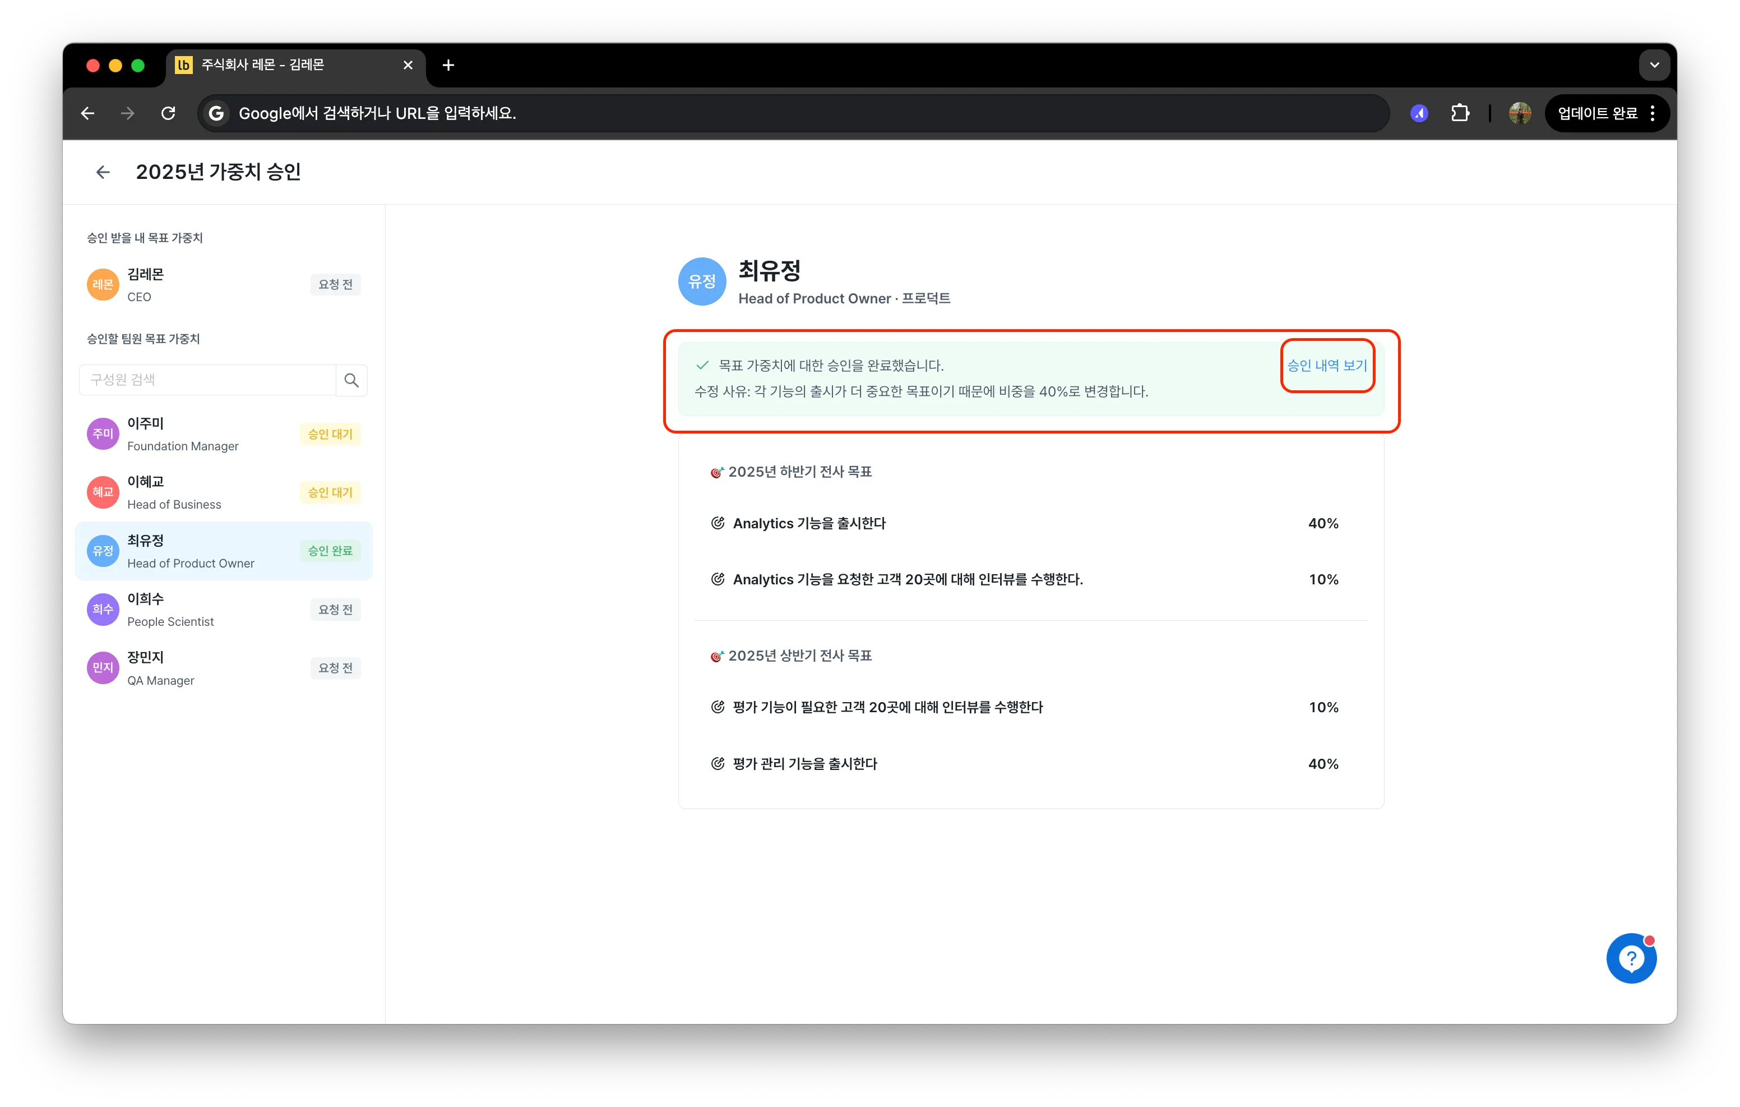Viewport: 1740px width, 1107px height.
Task: Select 김레몬 CEO in the sidebar
Action: pyautogui.click(x=223, y=285)
